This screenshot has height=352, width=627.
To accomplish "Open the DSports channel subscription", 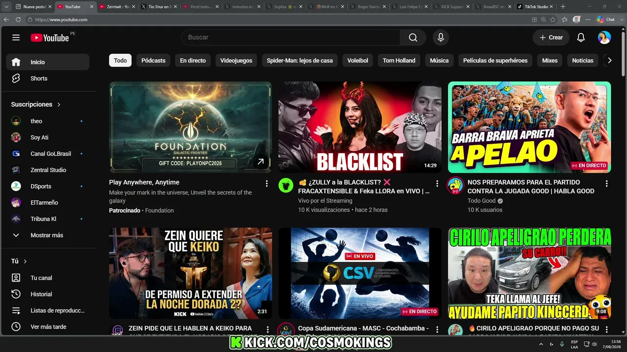I will tap(48, 186).
